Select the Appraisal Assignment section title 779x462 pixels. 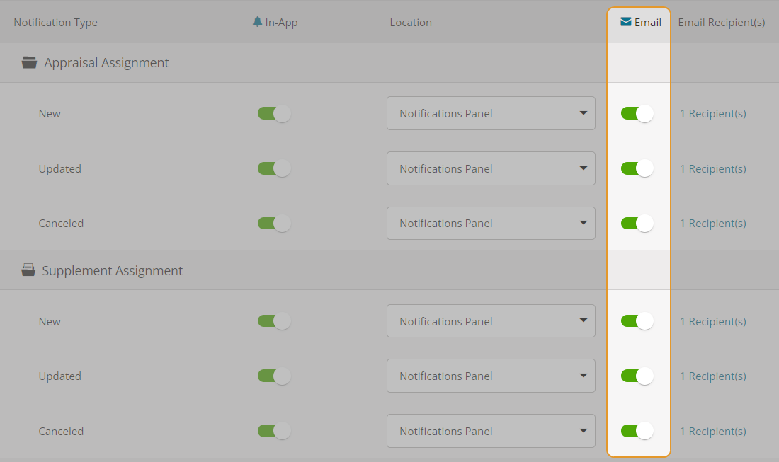(x=106, y=62)
